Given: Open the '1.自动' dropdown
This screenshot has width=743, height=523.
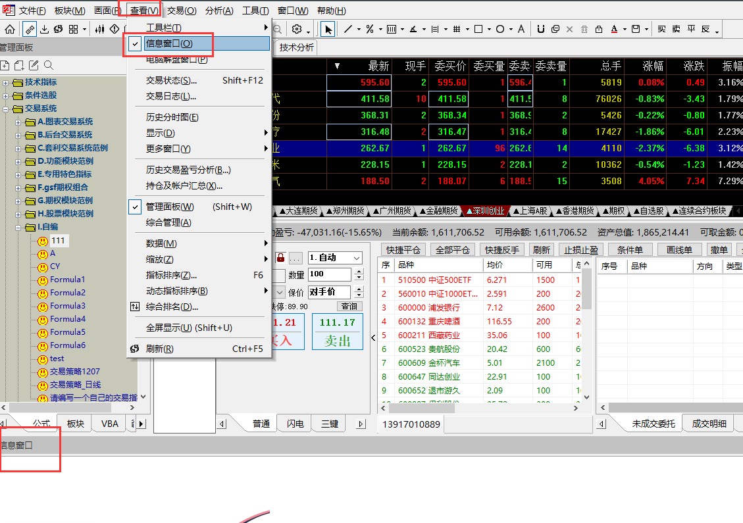Looking at the screenshot, I should click(x=334, y=258).
